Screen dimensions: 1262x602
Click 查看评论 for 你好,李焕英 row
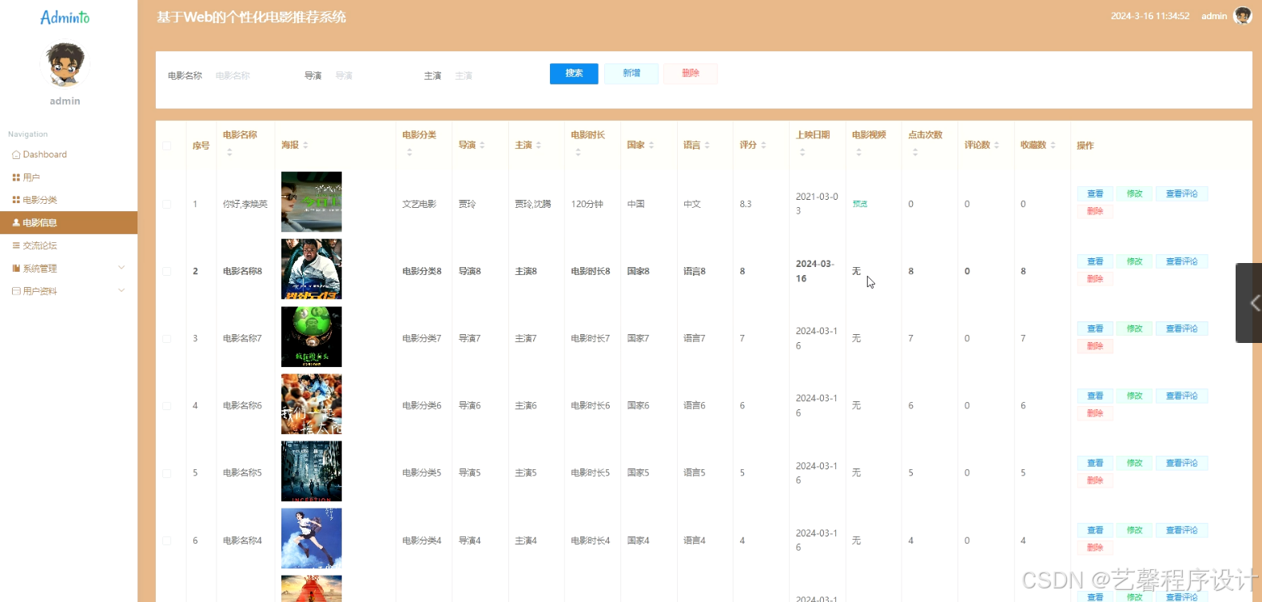click(x=1181, y=194)
